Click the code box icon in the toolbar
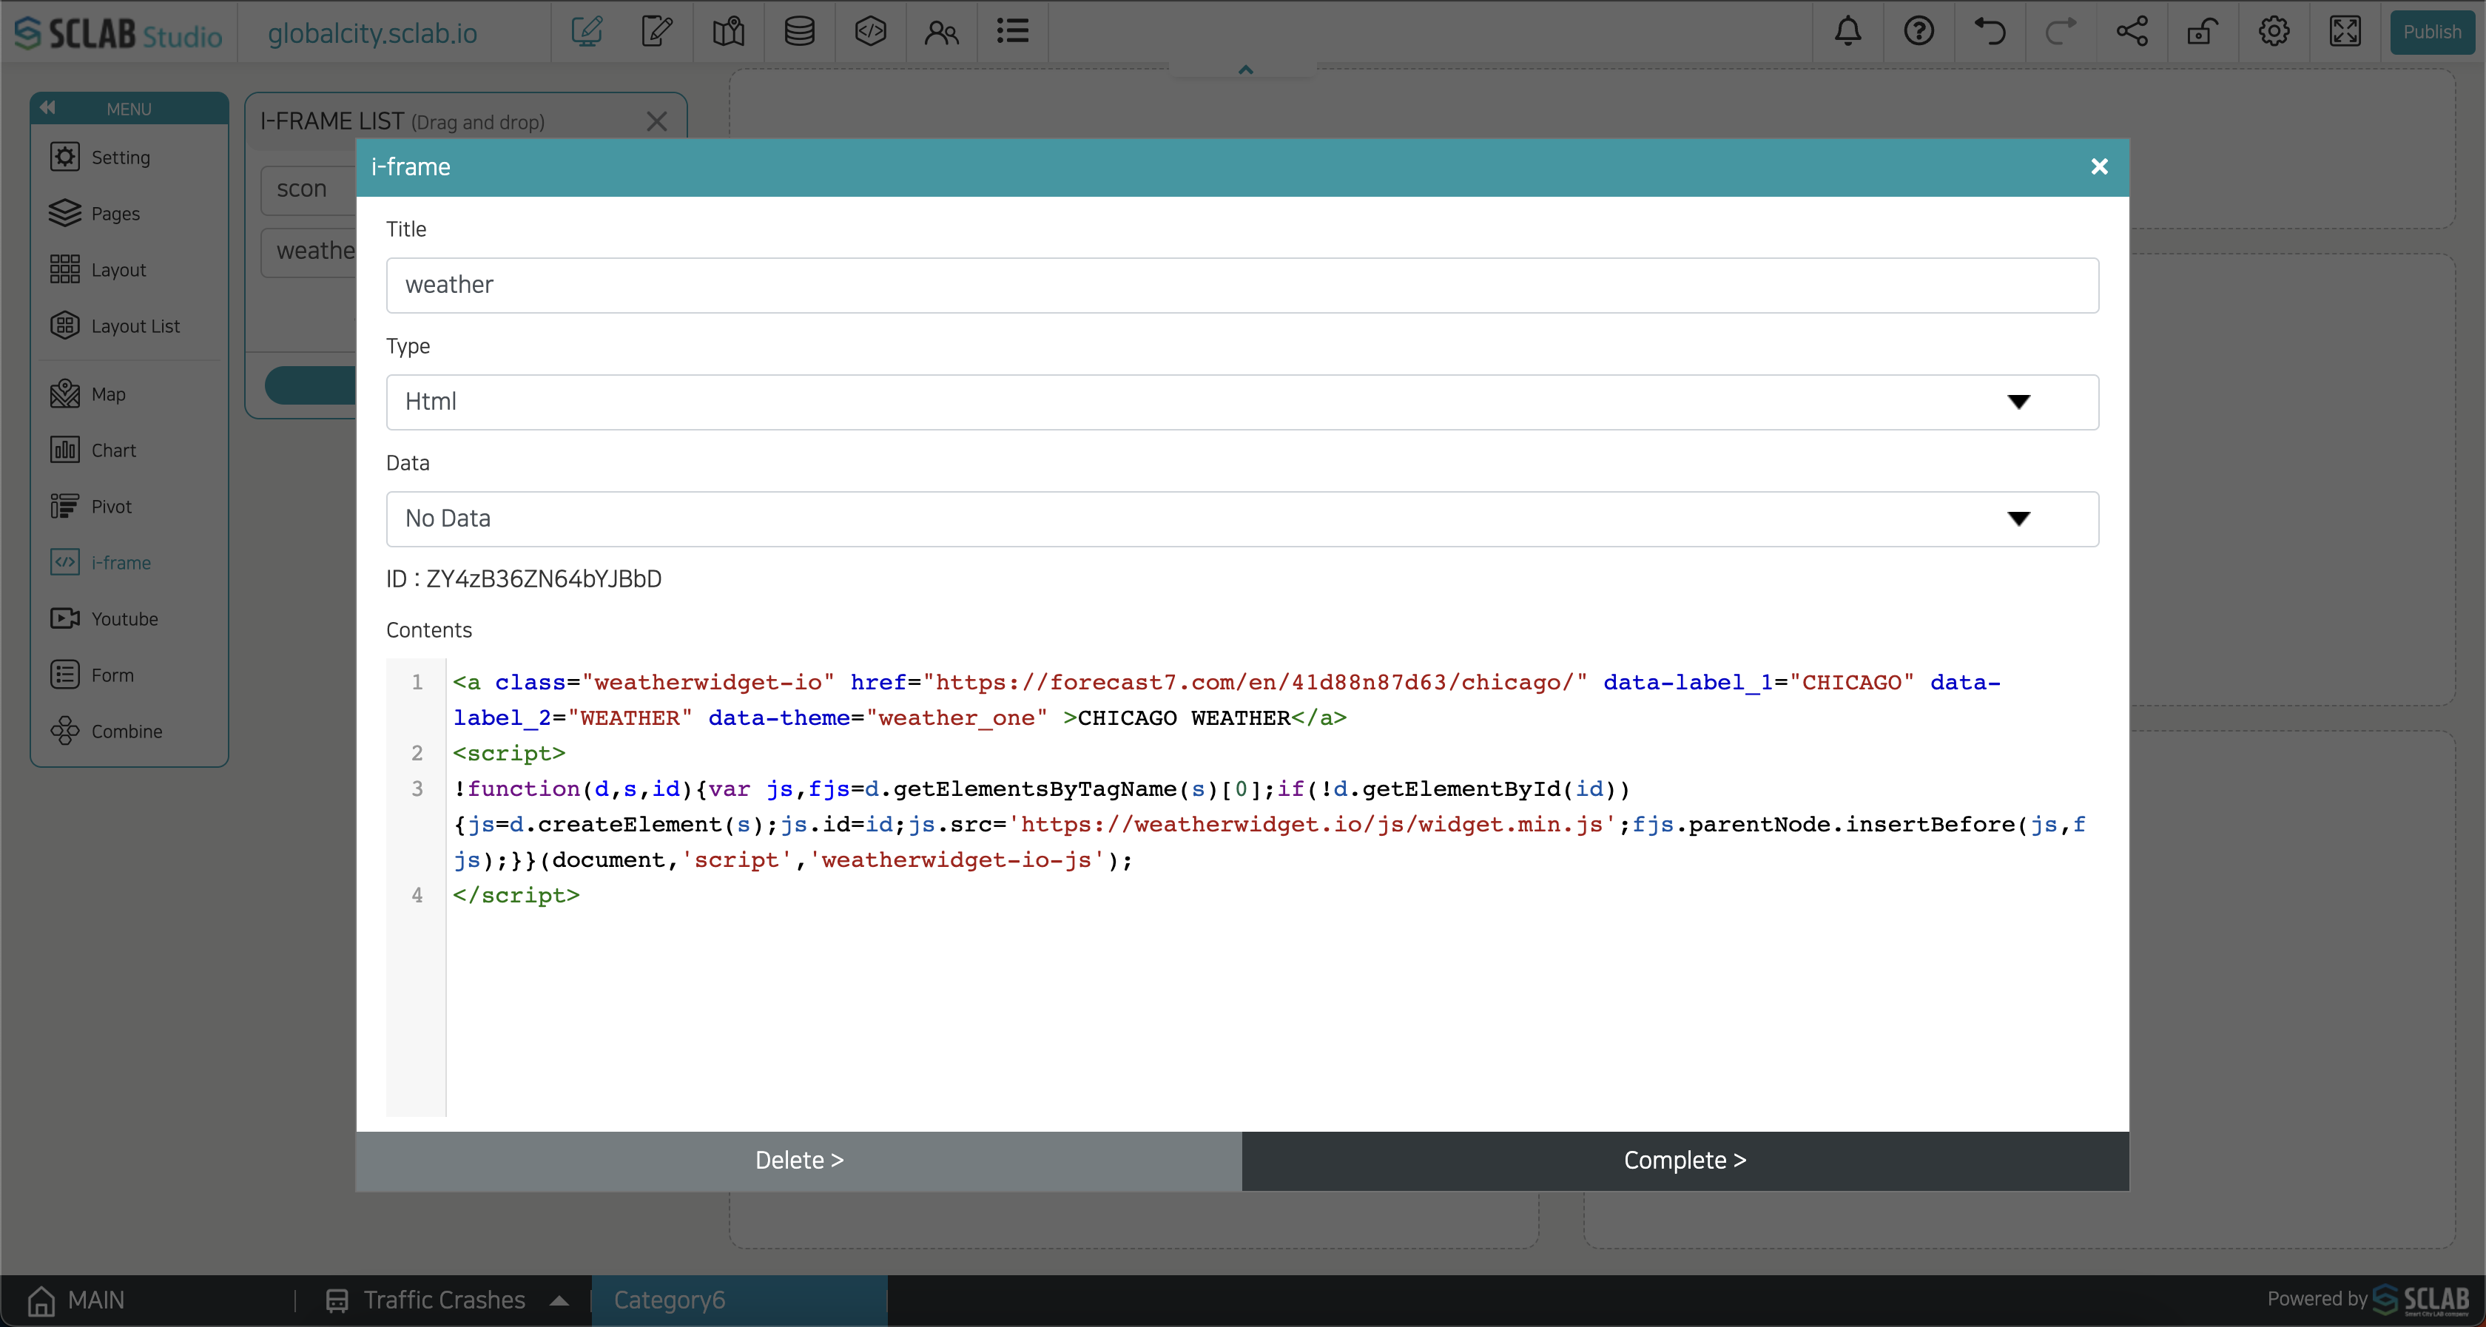 [871, 32]
